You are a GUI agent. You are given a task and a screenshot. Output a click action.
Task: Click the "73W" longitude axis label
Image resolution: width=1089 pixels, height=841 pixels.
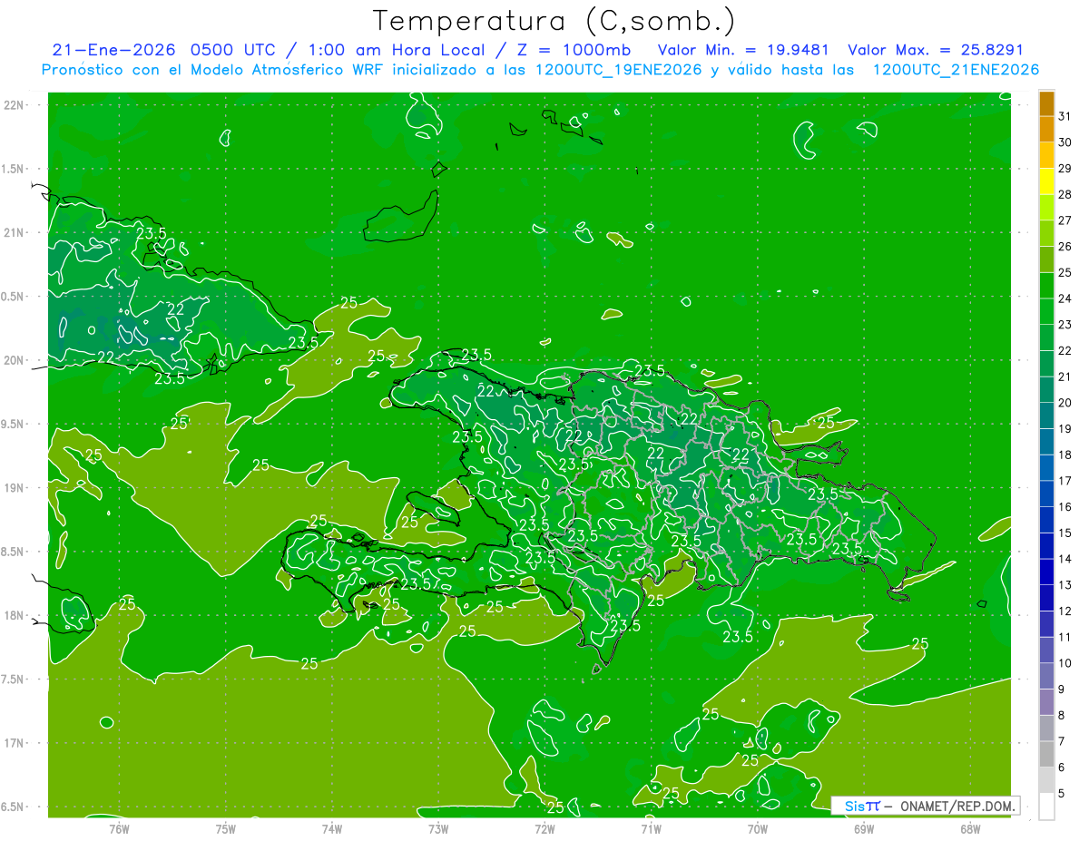[x=438, y=829]
